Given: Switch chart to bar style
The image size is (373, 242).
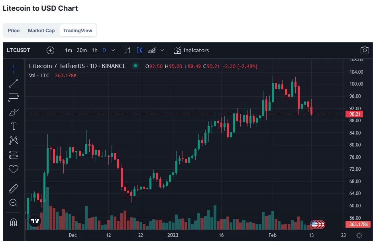Looking at the screenshot, I should tap(128, 50).
